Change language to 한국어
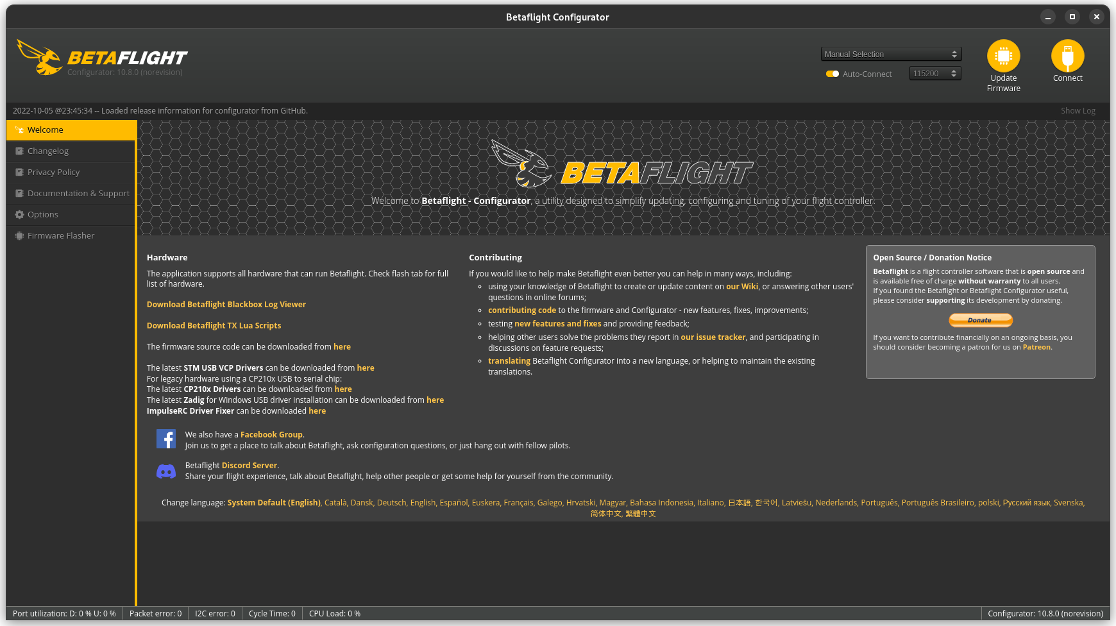Viewport: 1116px width, 626px height. pos(766,502)
